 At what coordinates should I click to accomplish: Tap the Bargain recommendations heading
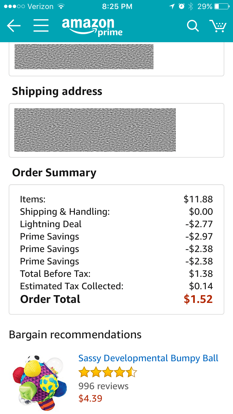(75, 335)
